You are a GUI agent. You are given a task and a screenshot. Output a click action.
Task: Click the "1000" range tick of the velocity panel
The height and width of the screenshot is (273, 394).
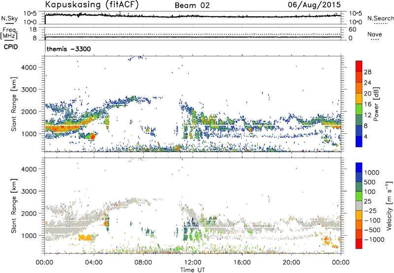29,236
